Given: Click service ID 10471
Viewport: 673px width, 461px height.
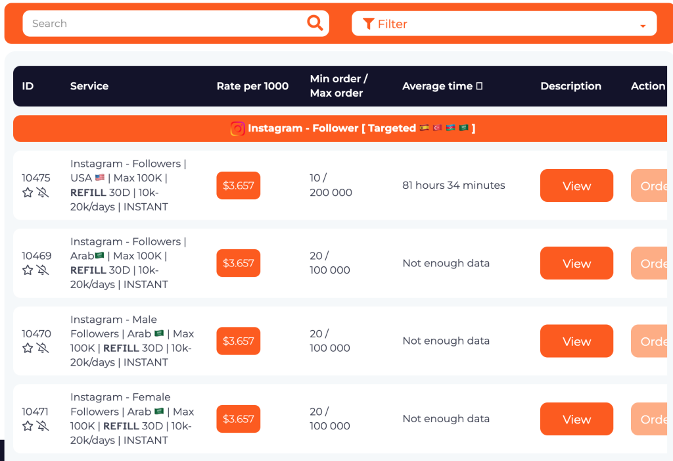Looking at the screenshot, I should (x=35, y=412).
